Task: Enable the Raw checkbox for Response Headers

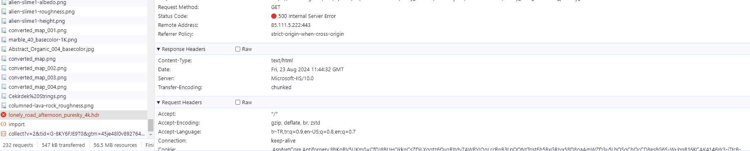Action: [x=238, y=49]
